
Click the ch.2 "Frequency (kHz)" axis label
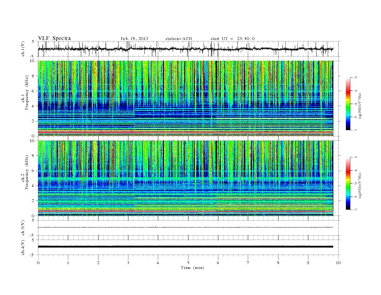[27, 172]
